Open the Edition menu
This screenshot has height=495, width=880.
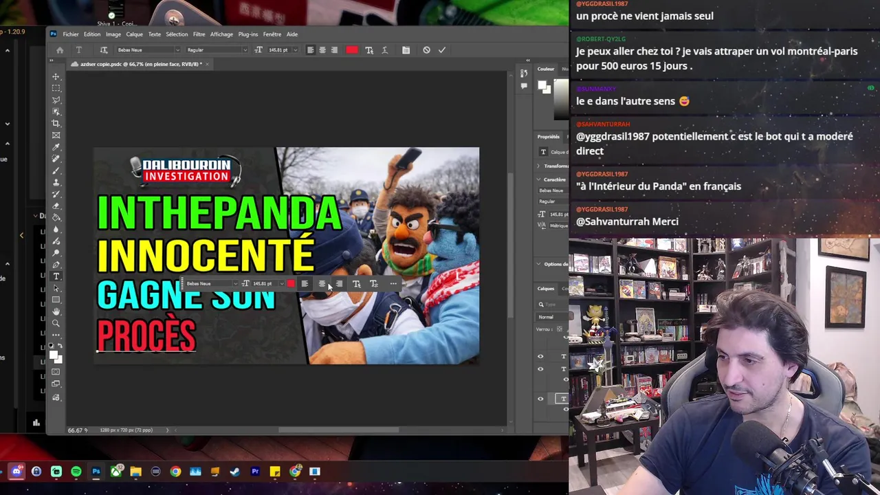pyautogui.click(x=92, y=34)
